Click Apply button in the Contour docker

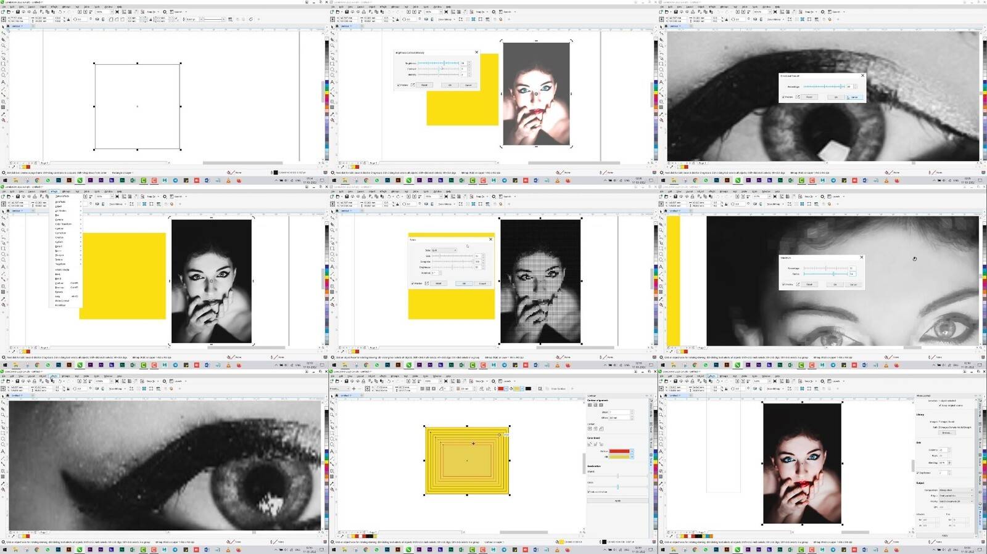[x=617, y=500]
